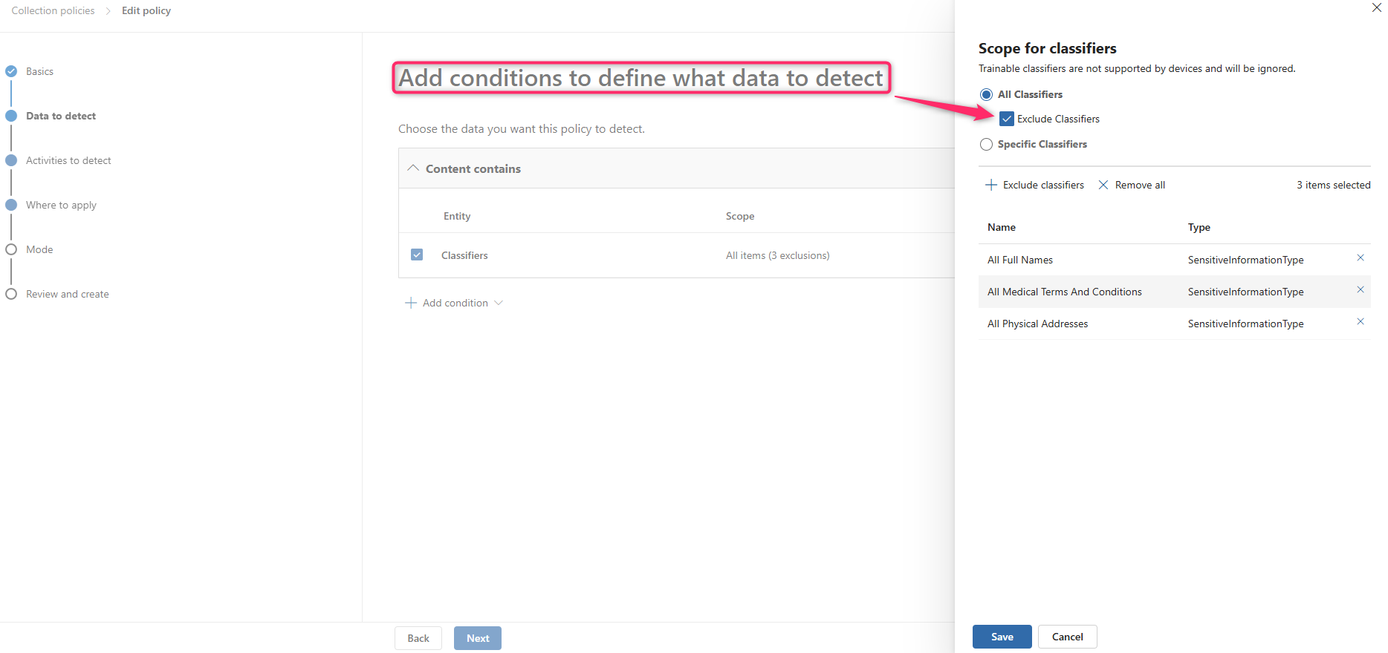Save the classifier scope settings

tap(1002, 637)
